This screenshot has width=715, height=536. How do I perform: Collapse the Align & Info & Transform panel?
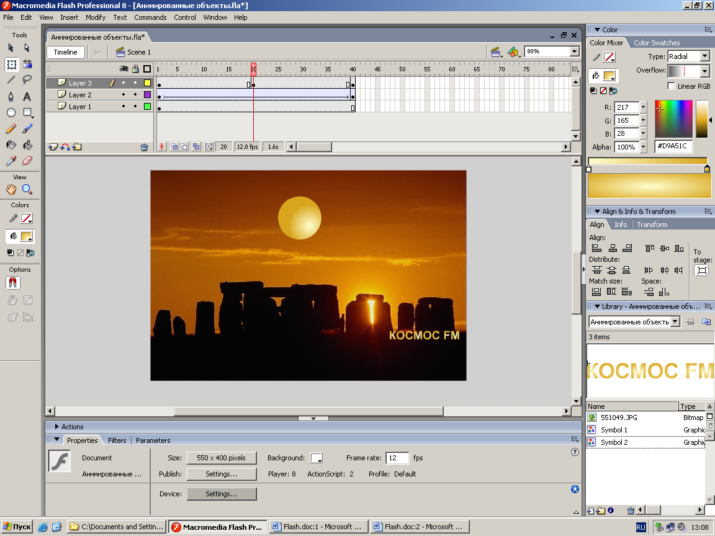point(597,212)
